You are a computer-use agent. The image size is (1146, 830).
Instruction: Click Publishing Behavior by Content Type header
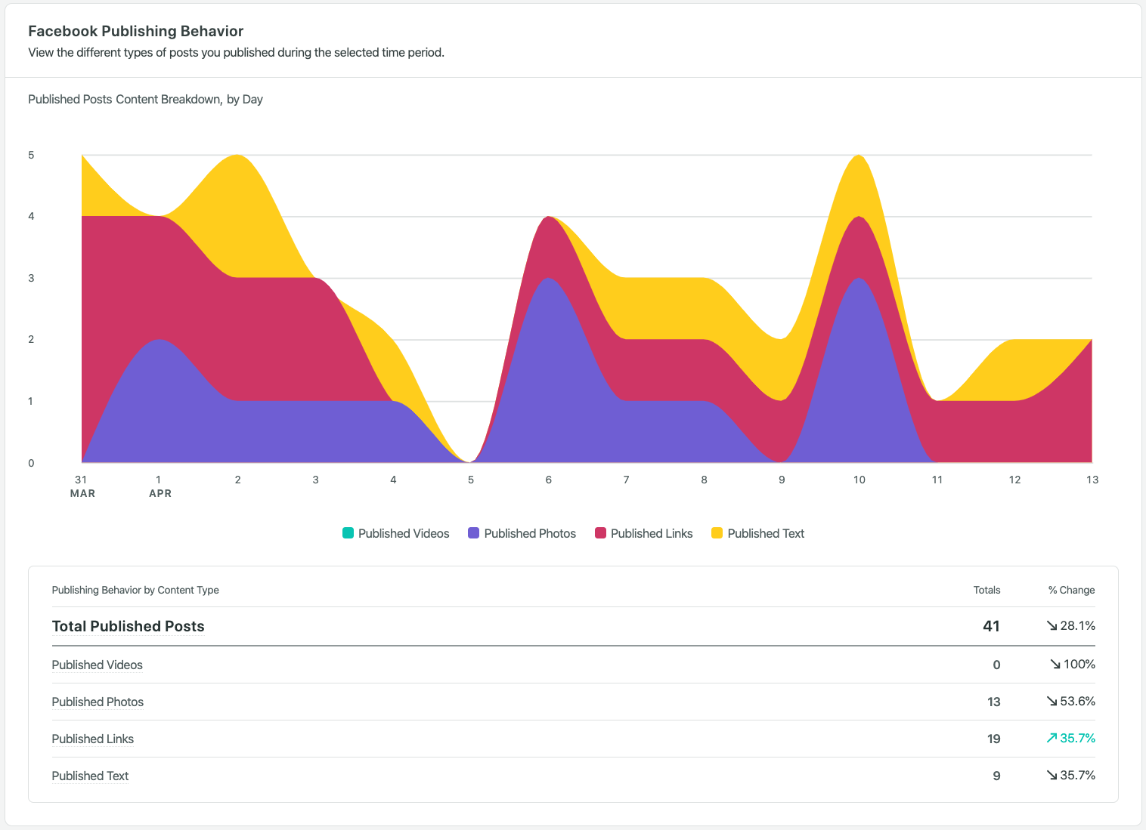point(135,590)
